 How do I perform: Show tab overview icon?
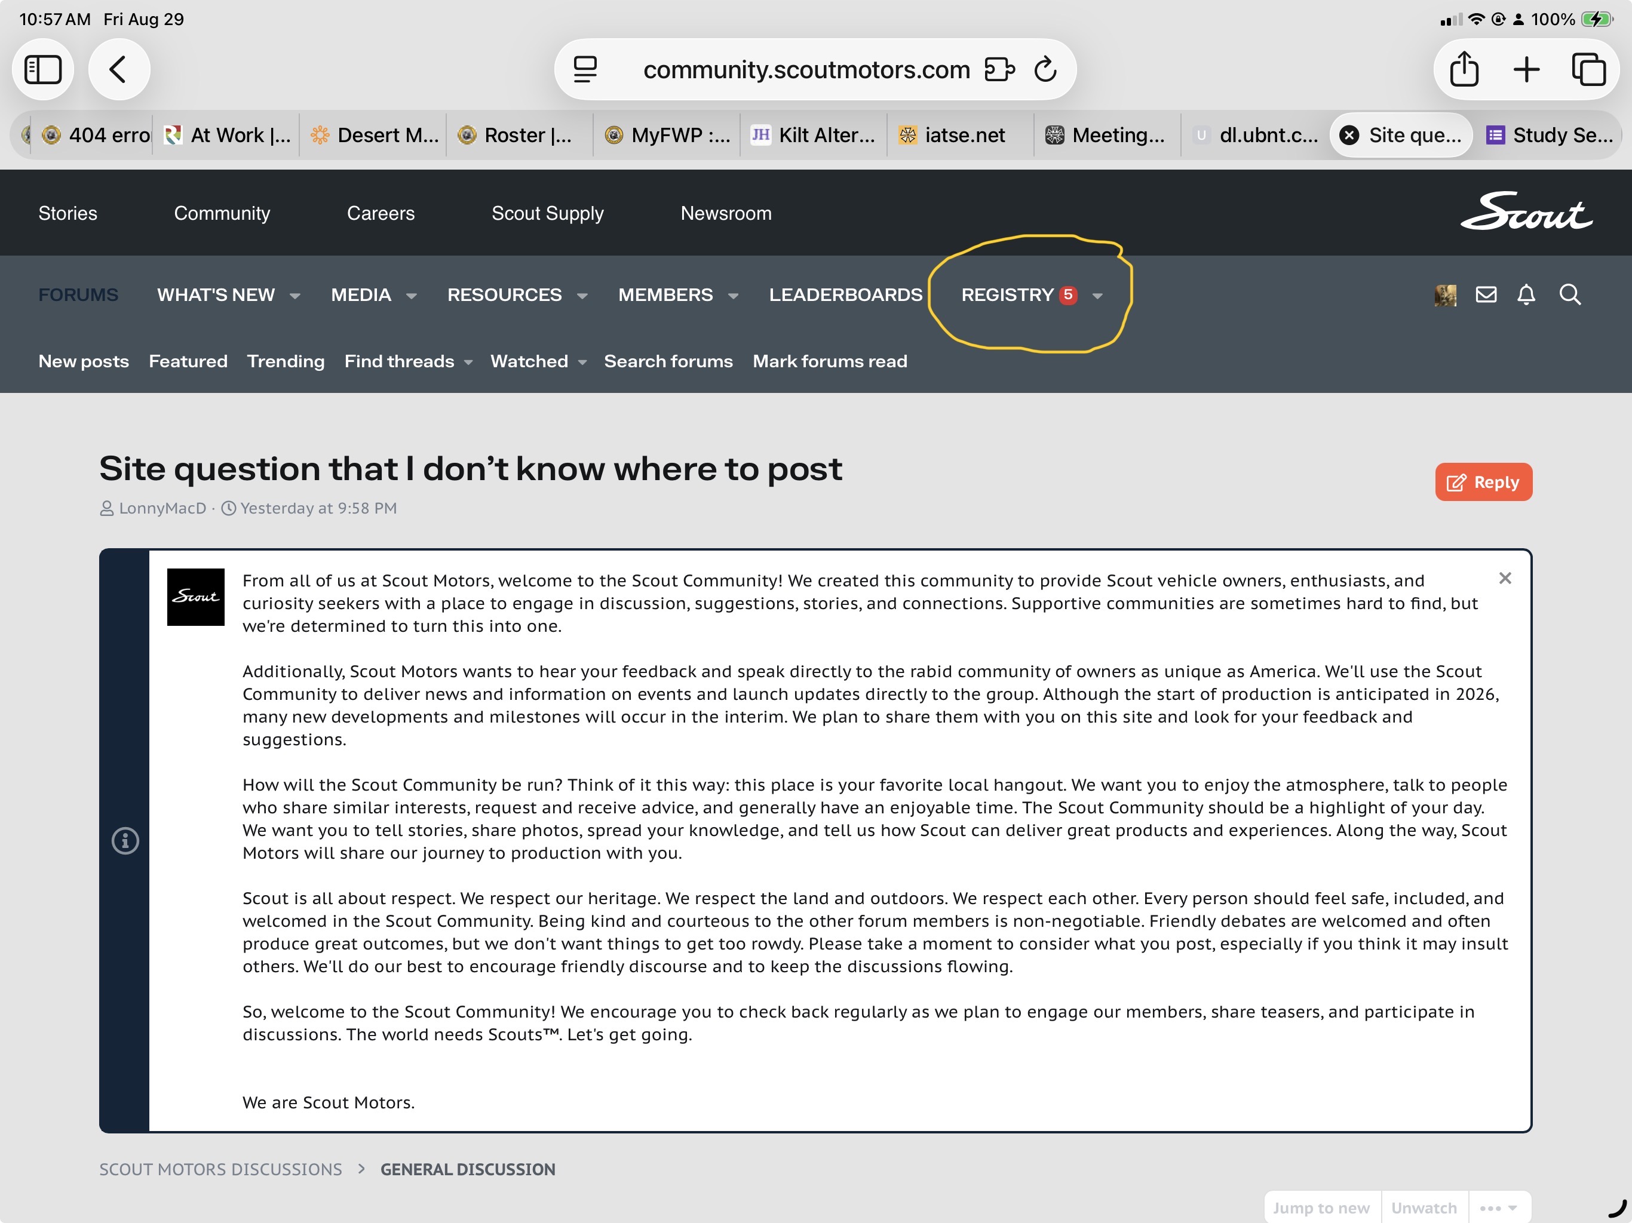1588,69
